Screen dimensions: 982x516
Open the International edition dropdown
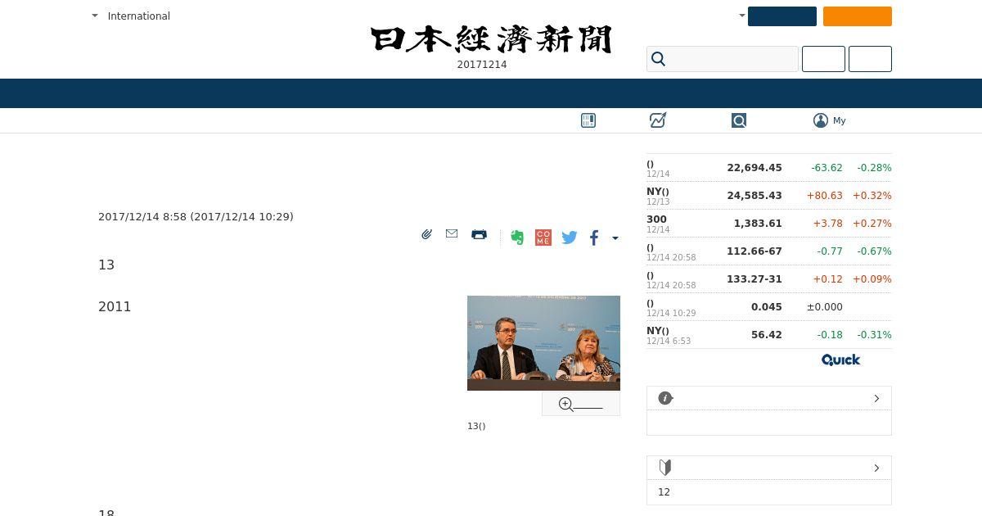(x=131, y=16)
